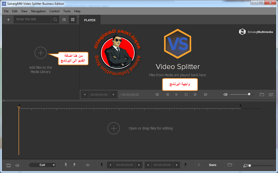The height and width of the screenshot is (173, 278).
Task: Click the Stop button in player
Action: [x=186, y=94]
